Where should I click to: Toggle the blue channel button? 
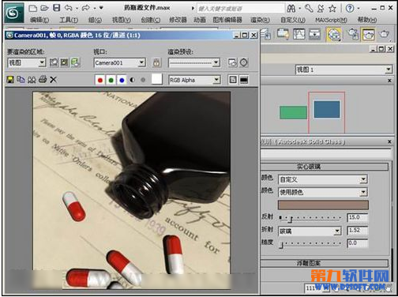click(x=122, y=80)
